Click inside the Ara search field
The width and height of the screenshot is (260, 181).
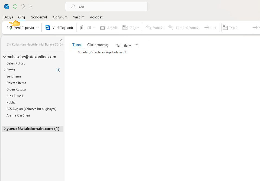click(106, 6)
